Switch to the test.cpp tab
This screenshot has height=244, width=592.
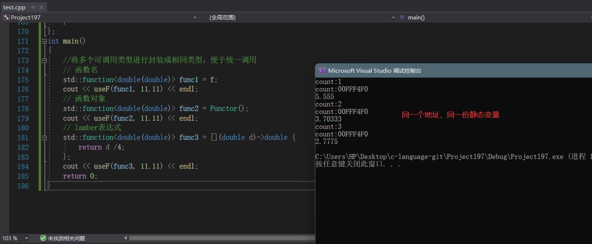click(14, 8)
